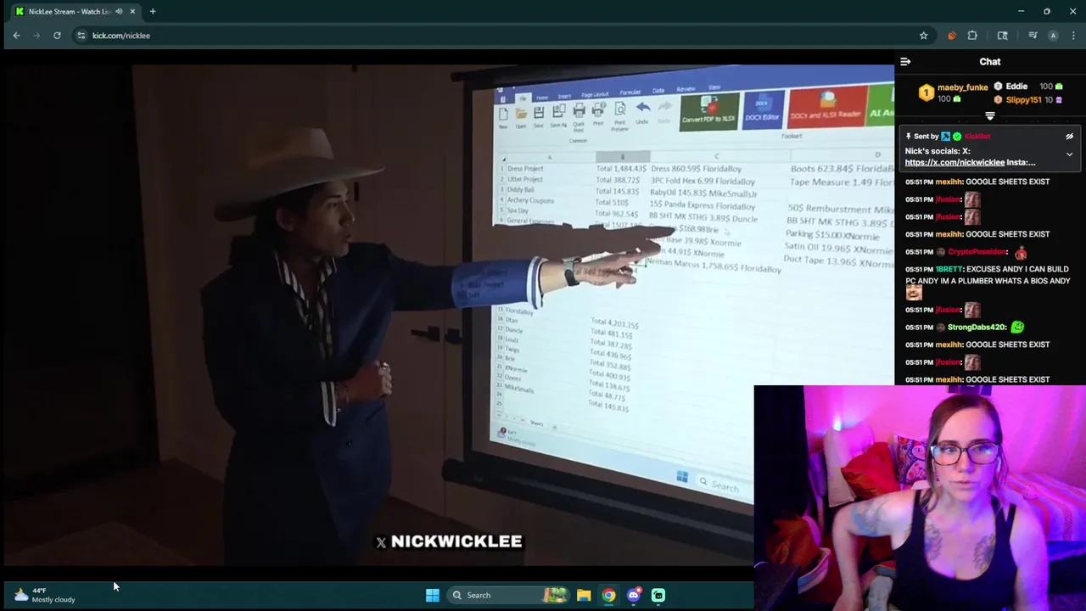Hide the pinned message with the eye icon
The image size is (1086, 611).
point(1070,137)
